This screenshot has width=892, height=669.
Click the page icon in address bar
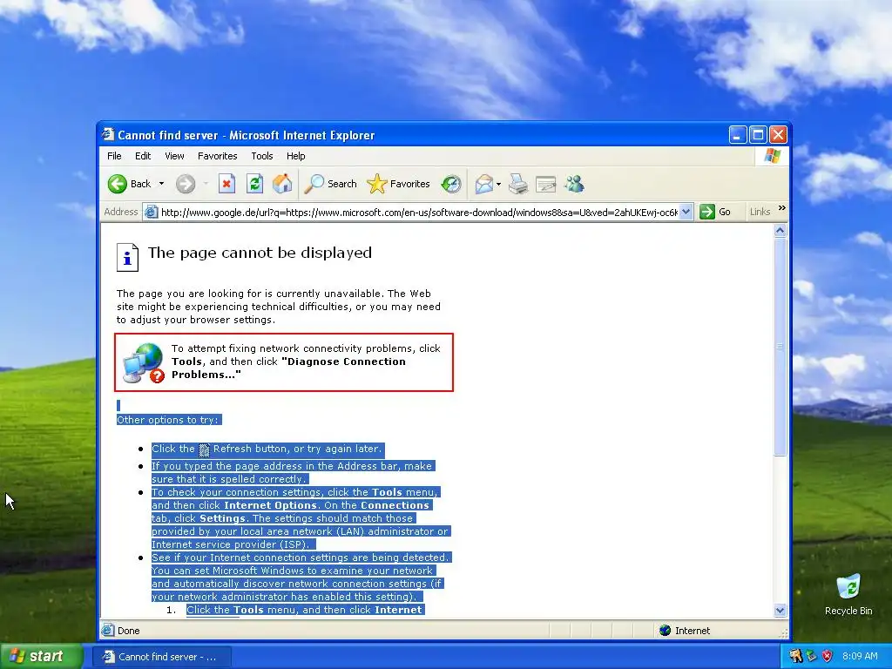[151, 213]
